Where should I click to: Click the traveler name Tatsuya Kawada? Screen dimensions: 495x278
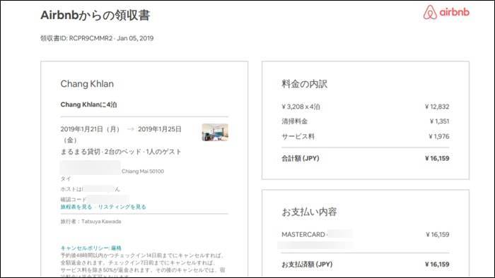pos(101,222)
